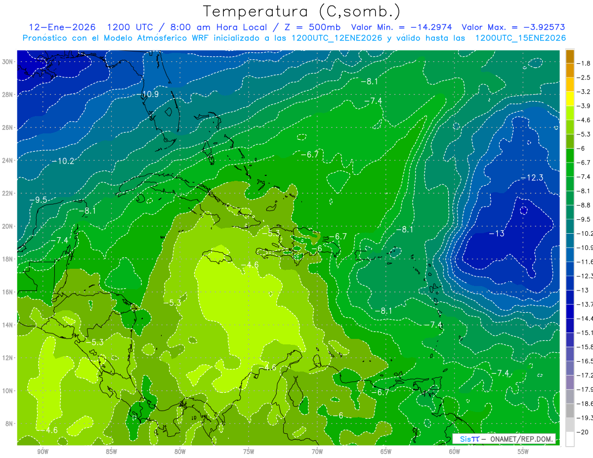Click the '-13' contour label inside dark blue area
This screenshot has width=593, height=458.
(497, 234)
